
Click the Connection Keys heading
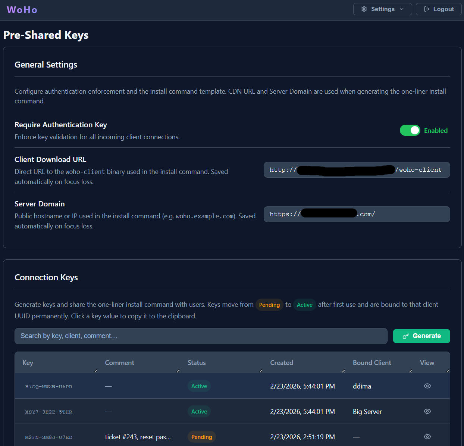46,278
